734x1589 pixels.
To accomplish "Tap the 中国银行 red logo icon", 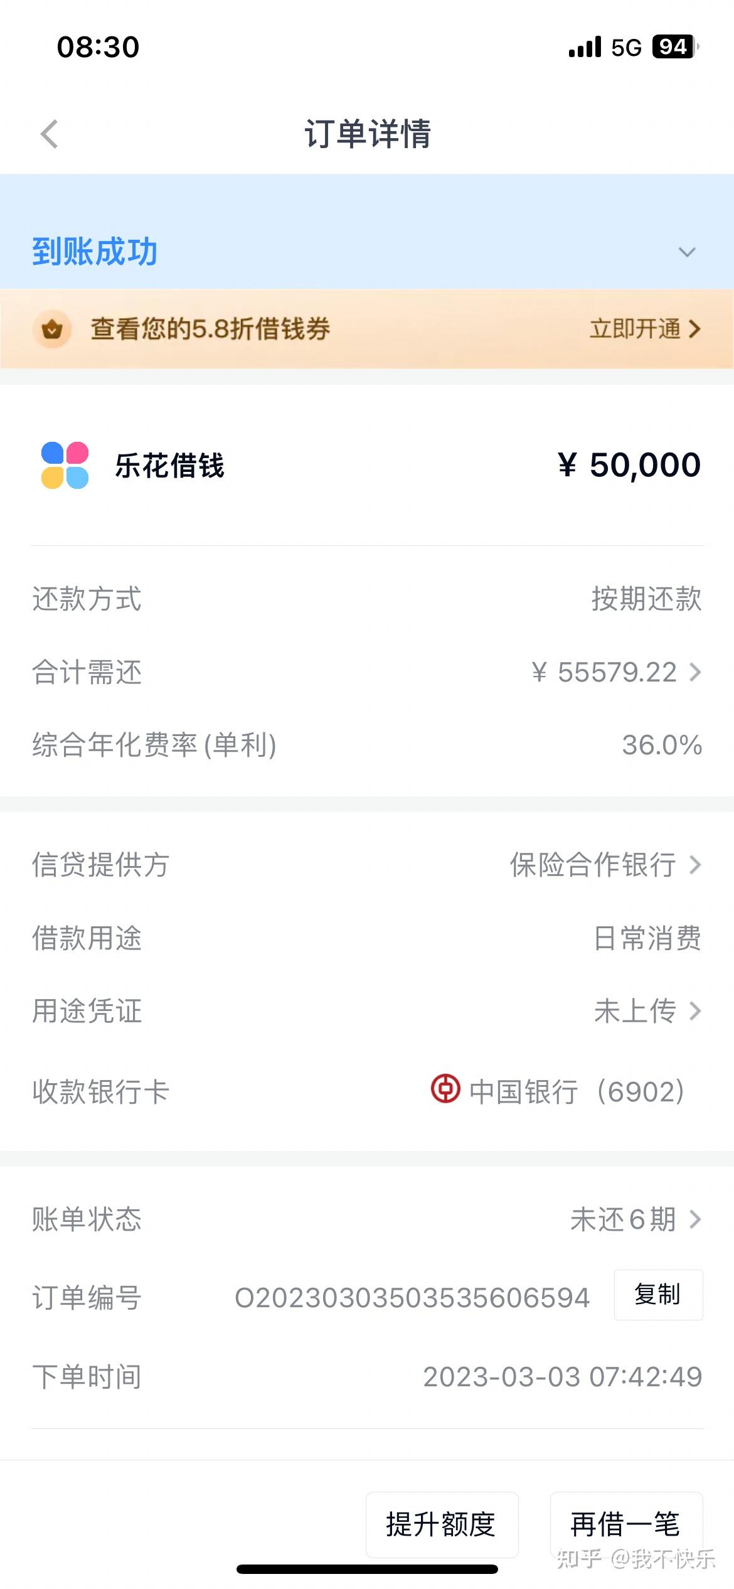I will [445, 1088].
